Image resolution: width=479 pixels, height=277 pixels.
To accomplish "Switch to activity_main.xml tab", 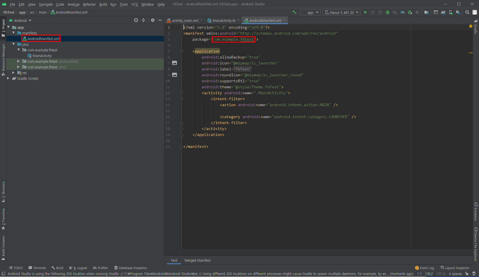I will click(x=185, y=20).
